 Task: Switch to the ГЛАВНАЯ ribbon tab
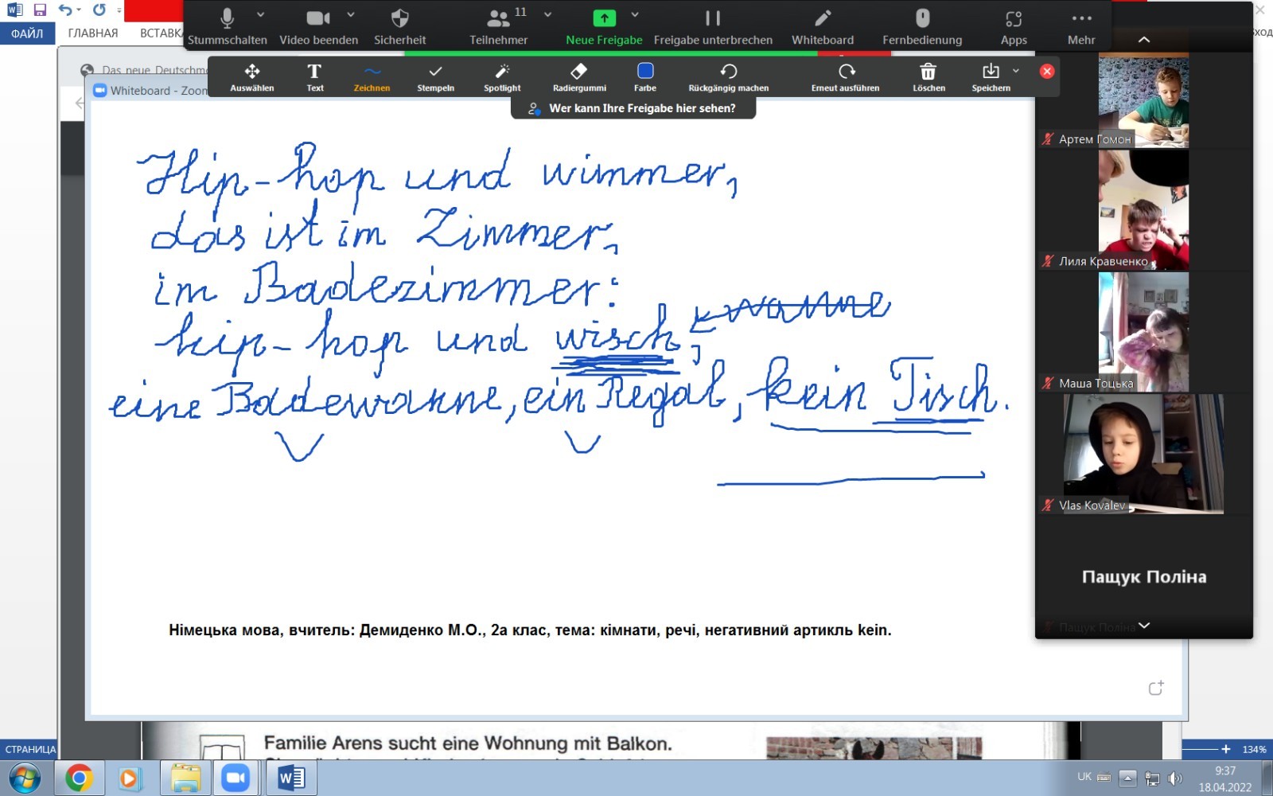(93, 33)
